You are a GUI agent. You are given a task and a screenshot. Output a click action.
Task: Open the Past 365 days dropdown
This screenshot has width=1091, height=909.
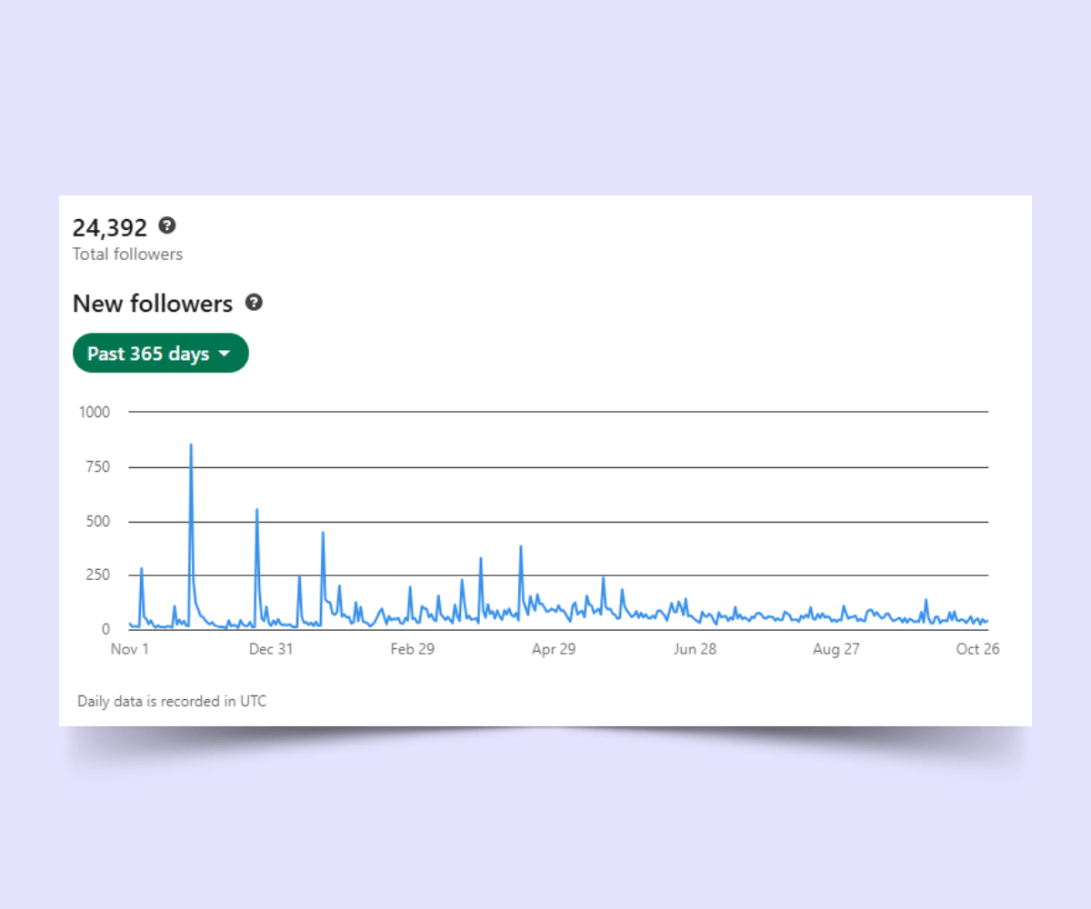click(x=161, y=354)
